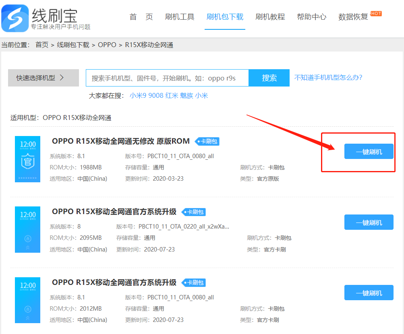Click the 搜索 button
The height and width of the screenshot is (334, 404).
269,78
